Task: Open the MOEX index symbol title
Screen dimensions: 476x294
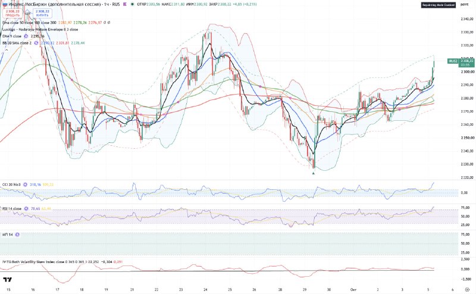Action: 64,4
